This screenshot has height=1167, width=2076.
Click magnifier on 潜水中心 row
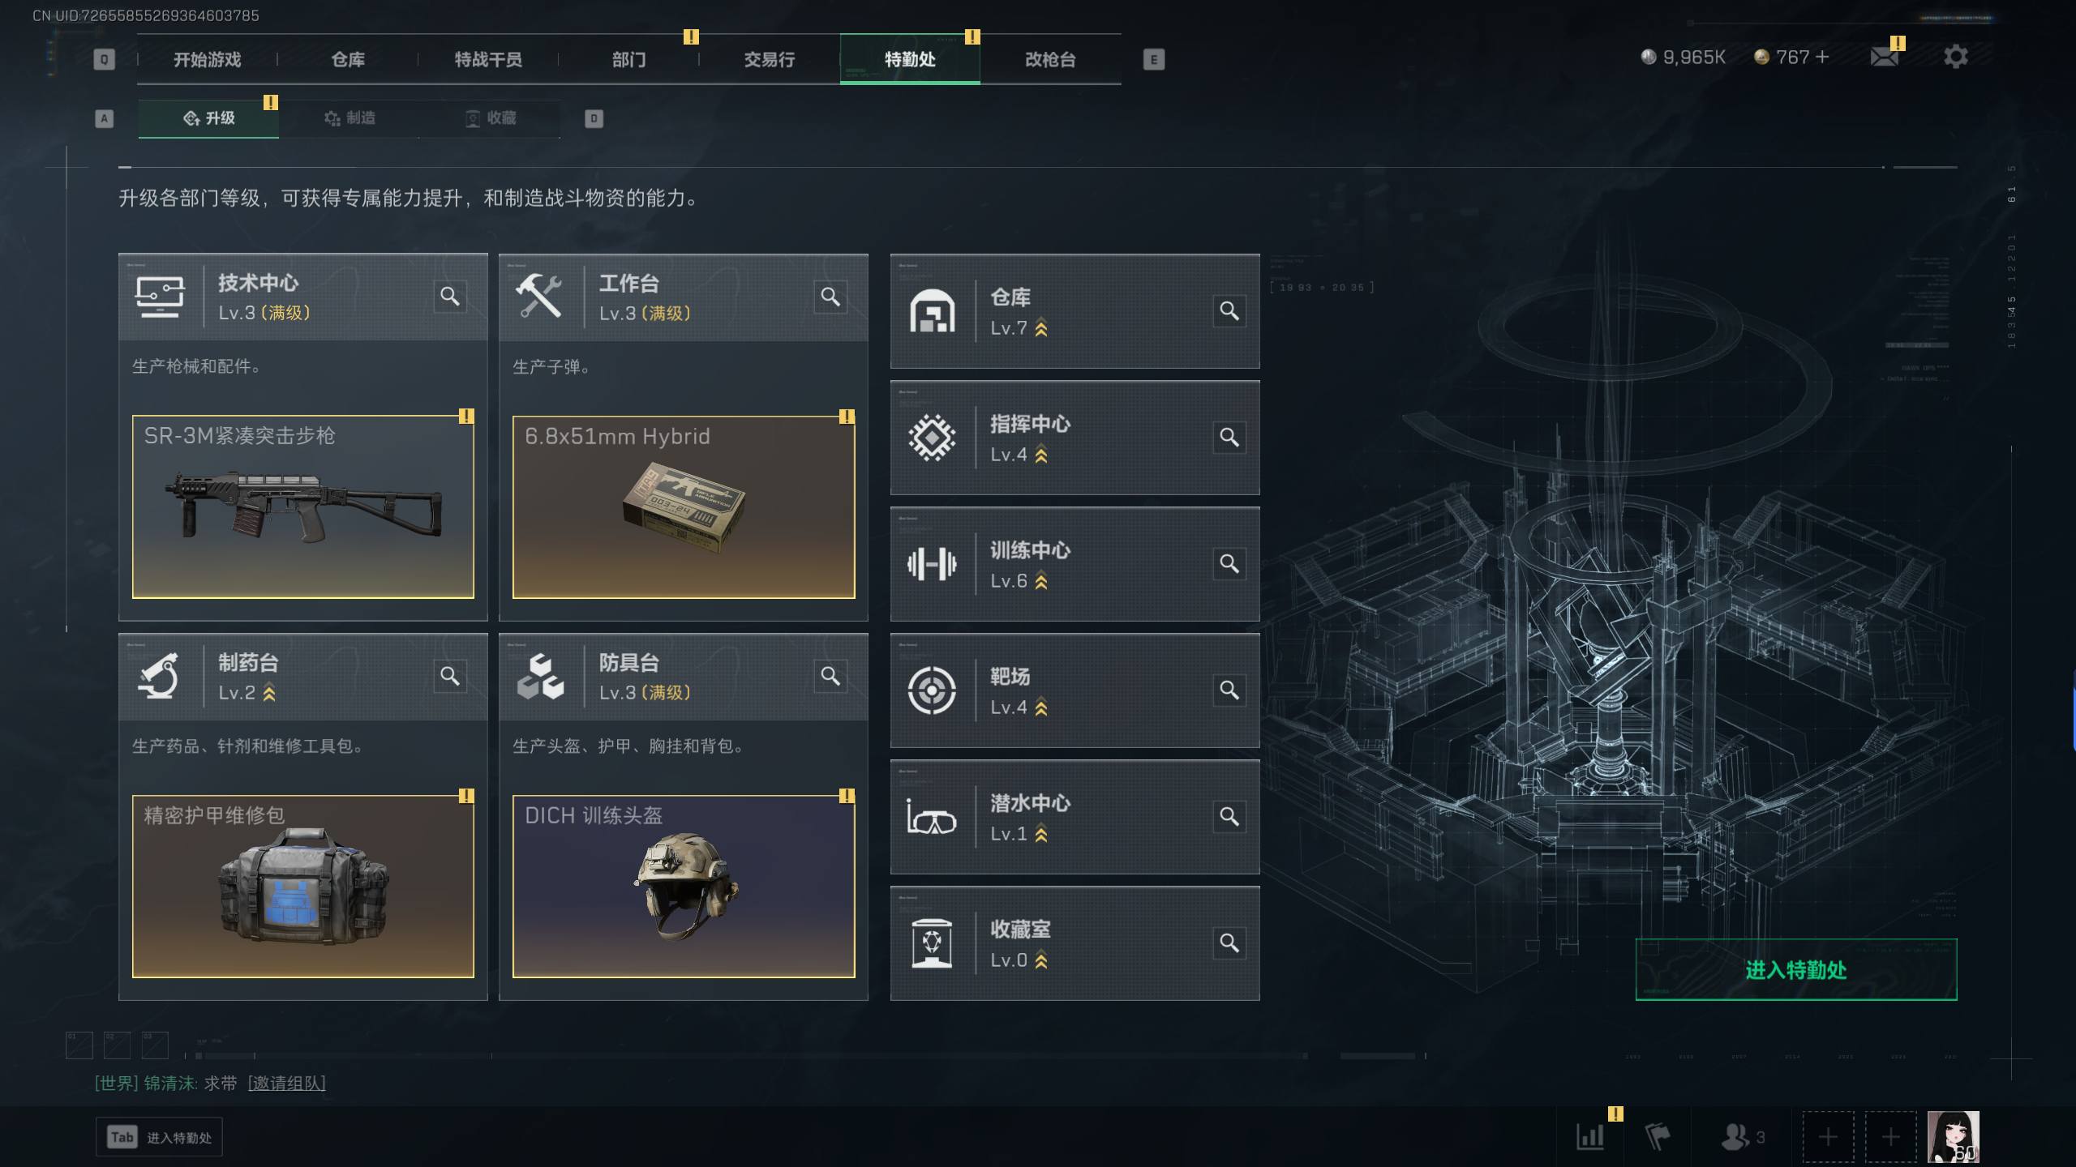[1229, 817]
